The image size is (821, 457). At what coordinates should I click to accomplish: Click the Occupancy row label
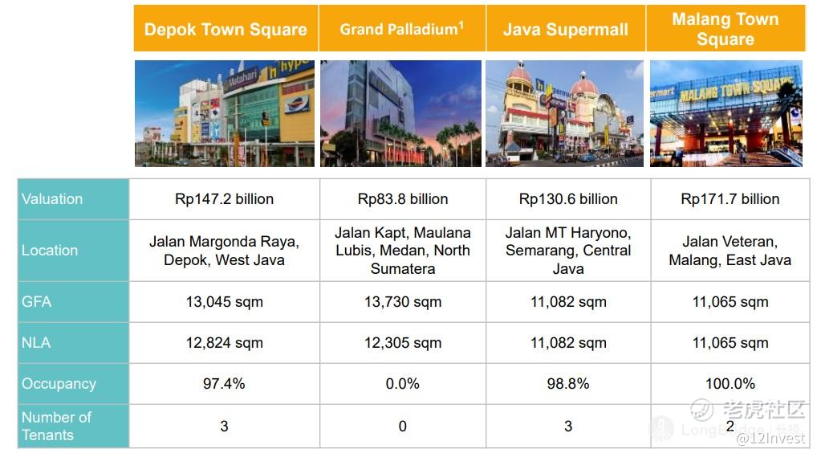[73, 384]
